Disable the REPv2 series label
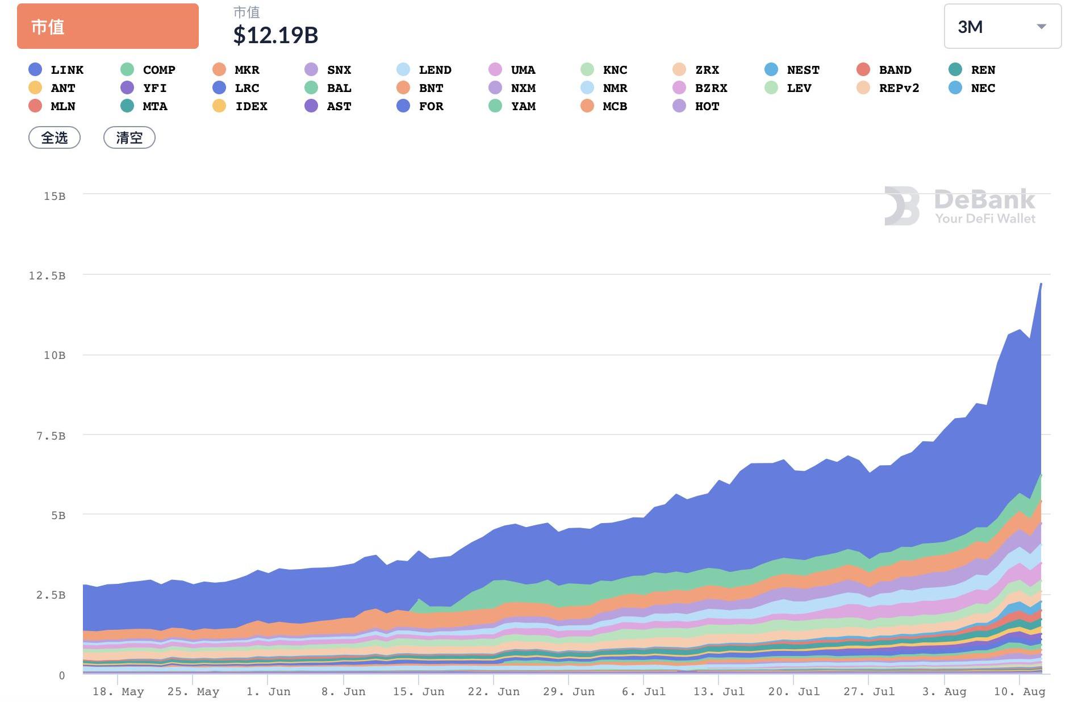This screenshot has height=702, width=1078. [x=899, y=88]
